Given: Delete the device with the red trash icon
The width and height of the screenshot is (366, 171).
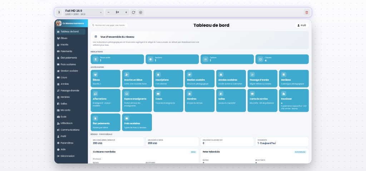Looking at the screenshot, I should [307, 12].
